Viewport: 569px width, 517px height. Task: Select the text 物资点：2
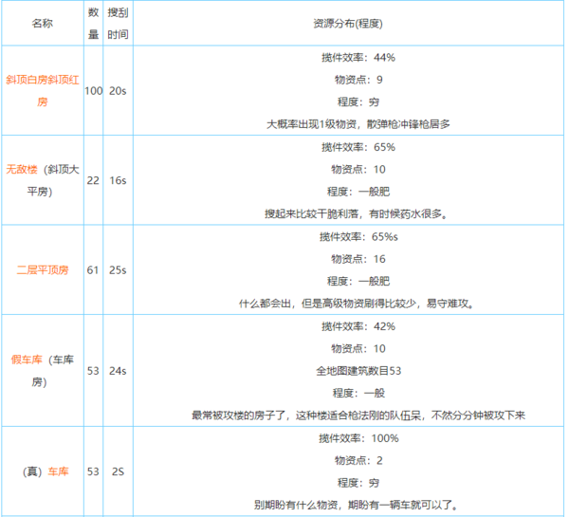[x=358, y=460]
